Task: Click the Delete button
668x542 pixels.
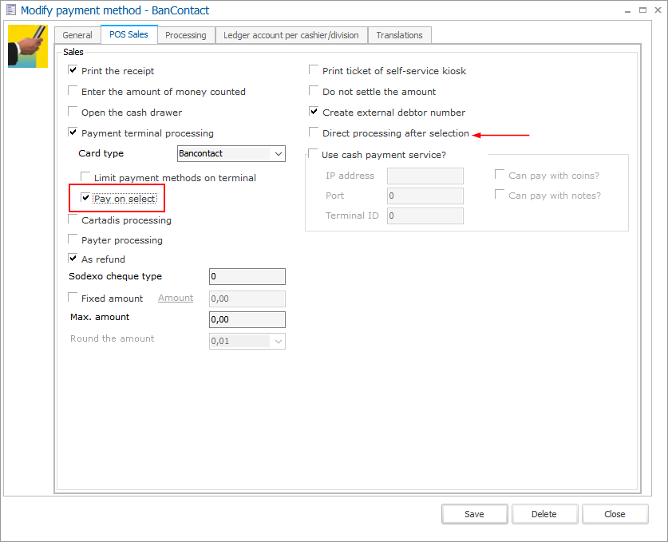Action: (543, 514)
